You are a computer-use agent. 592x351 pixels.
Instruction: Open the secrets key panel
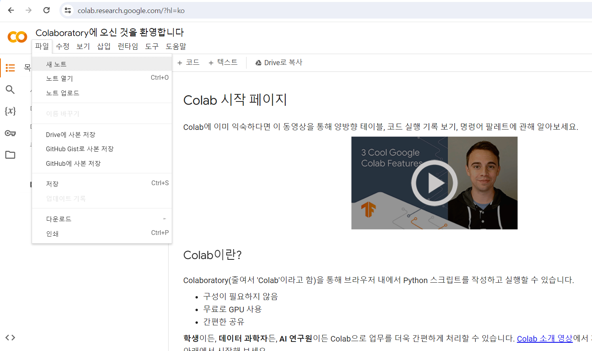10,133
